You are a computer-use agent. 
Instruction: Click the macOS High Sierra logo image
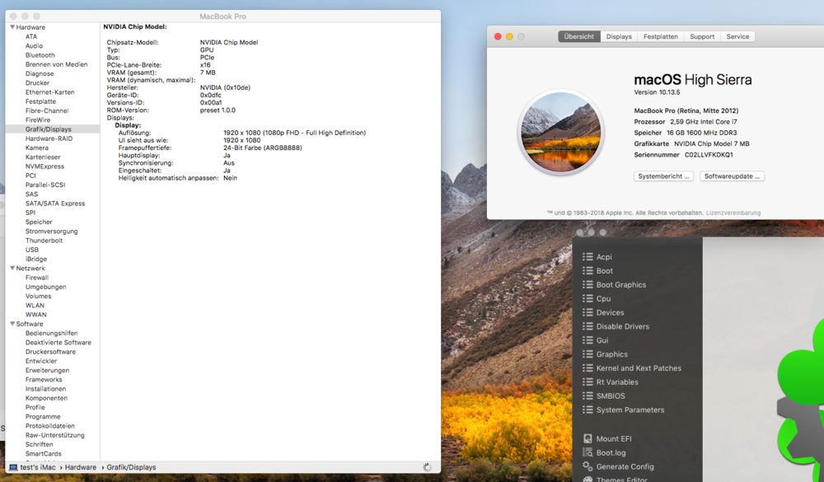coord(560,133)
